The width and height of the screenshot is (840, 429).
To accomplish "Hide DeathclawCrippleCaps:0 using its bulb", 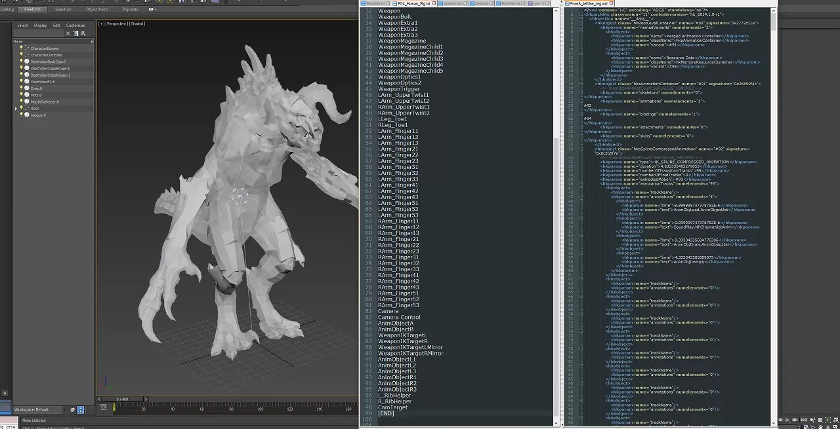I will point(21,67).
